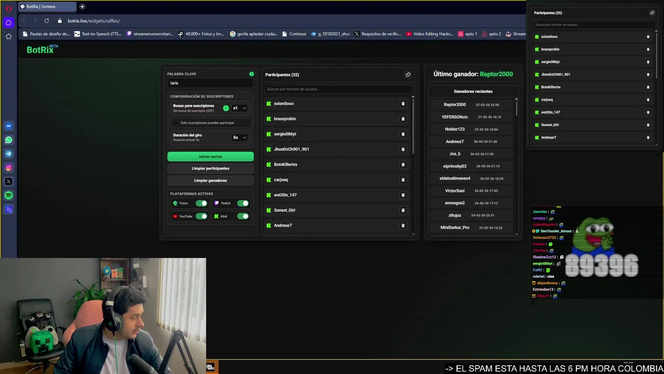The image size is (664, 374).
Task: Open Spotify from Opera sidebar
Action: coord(9,196)
